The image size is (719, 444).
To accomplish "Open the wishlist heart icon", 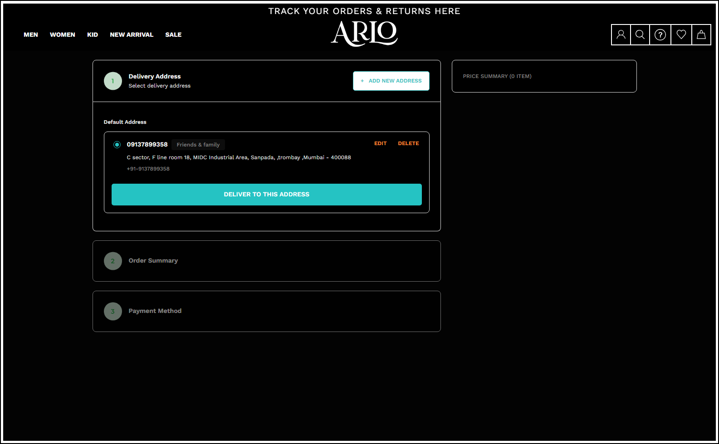I will click(681, 34).
